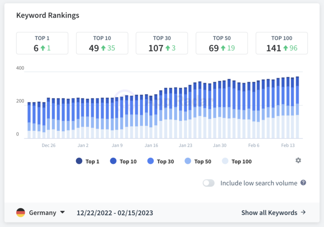Open Show all Keywords link

click(x=269, y=212)
